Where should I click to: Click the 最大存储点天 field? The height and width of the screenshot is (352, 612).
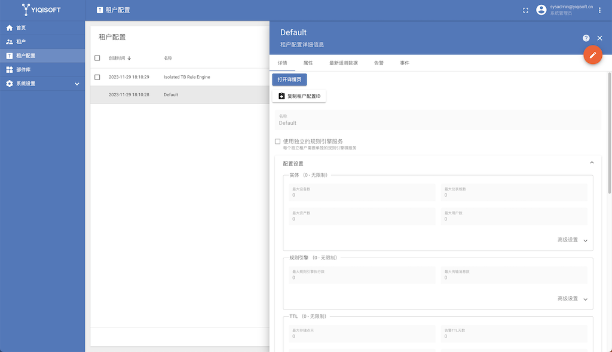coord(362,333)
